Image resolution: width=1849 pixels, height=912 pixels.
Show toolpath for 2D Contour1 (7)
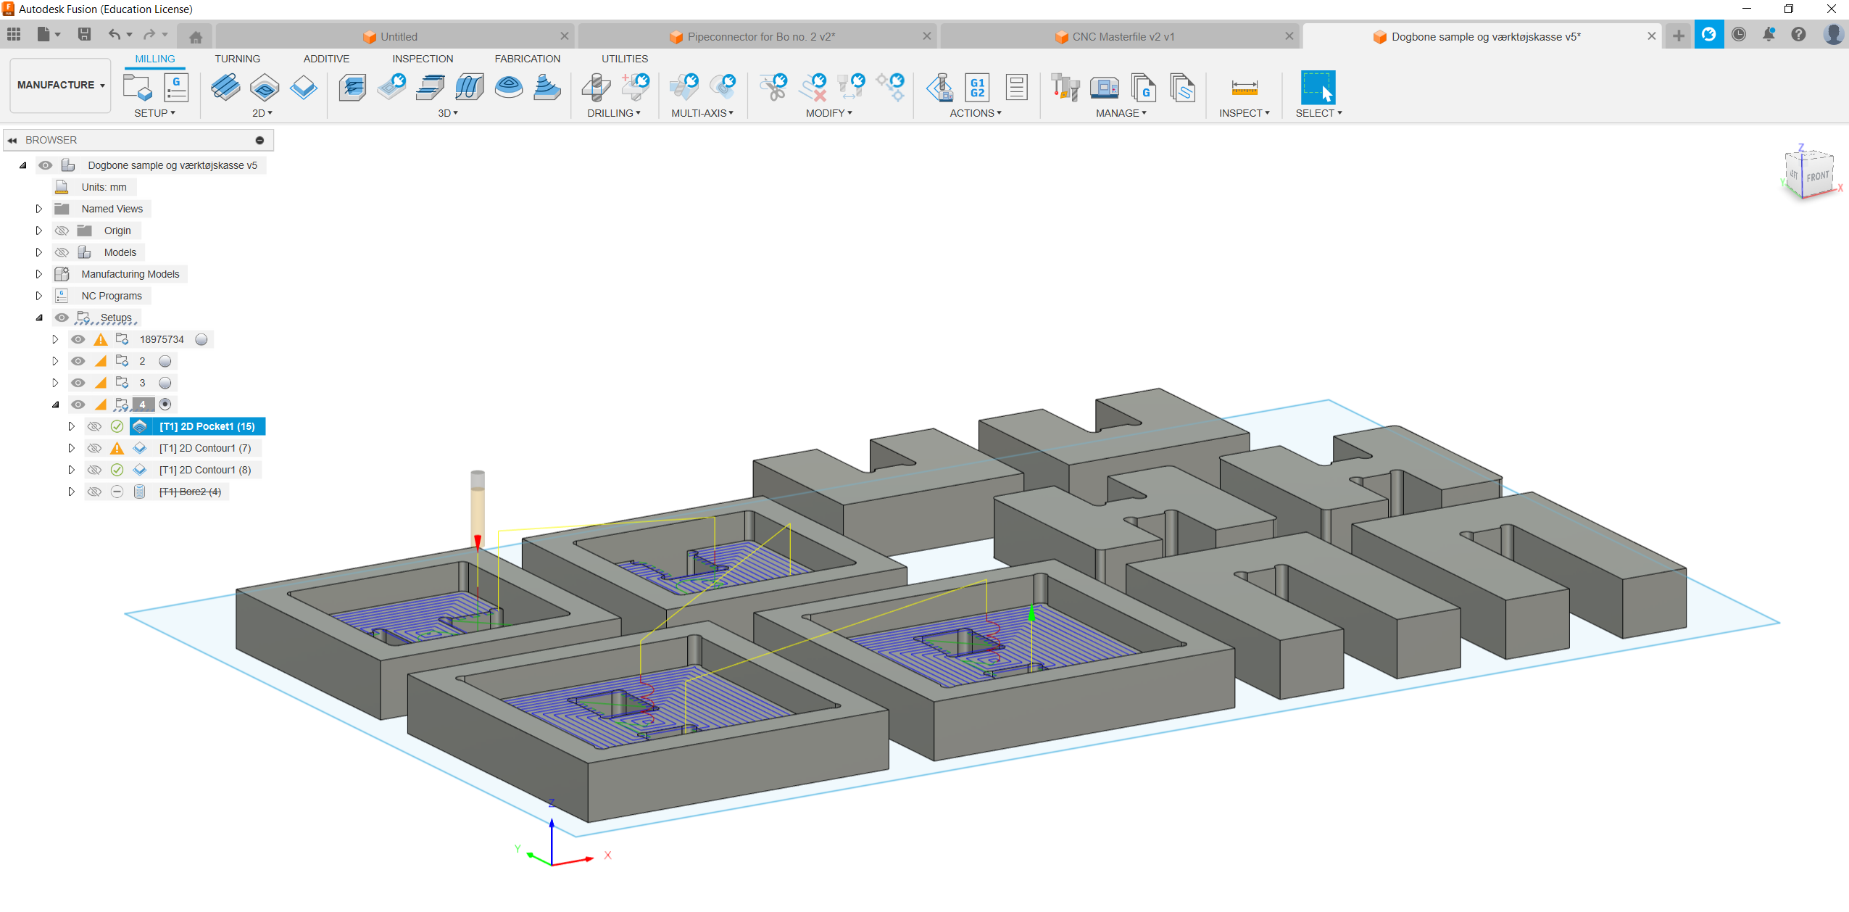[94, 448]
